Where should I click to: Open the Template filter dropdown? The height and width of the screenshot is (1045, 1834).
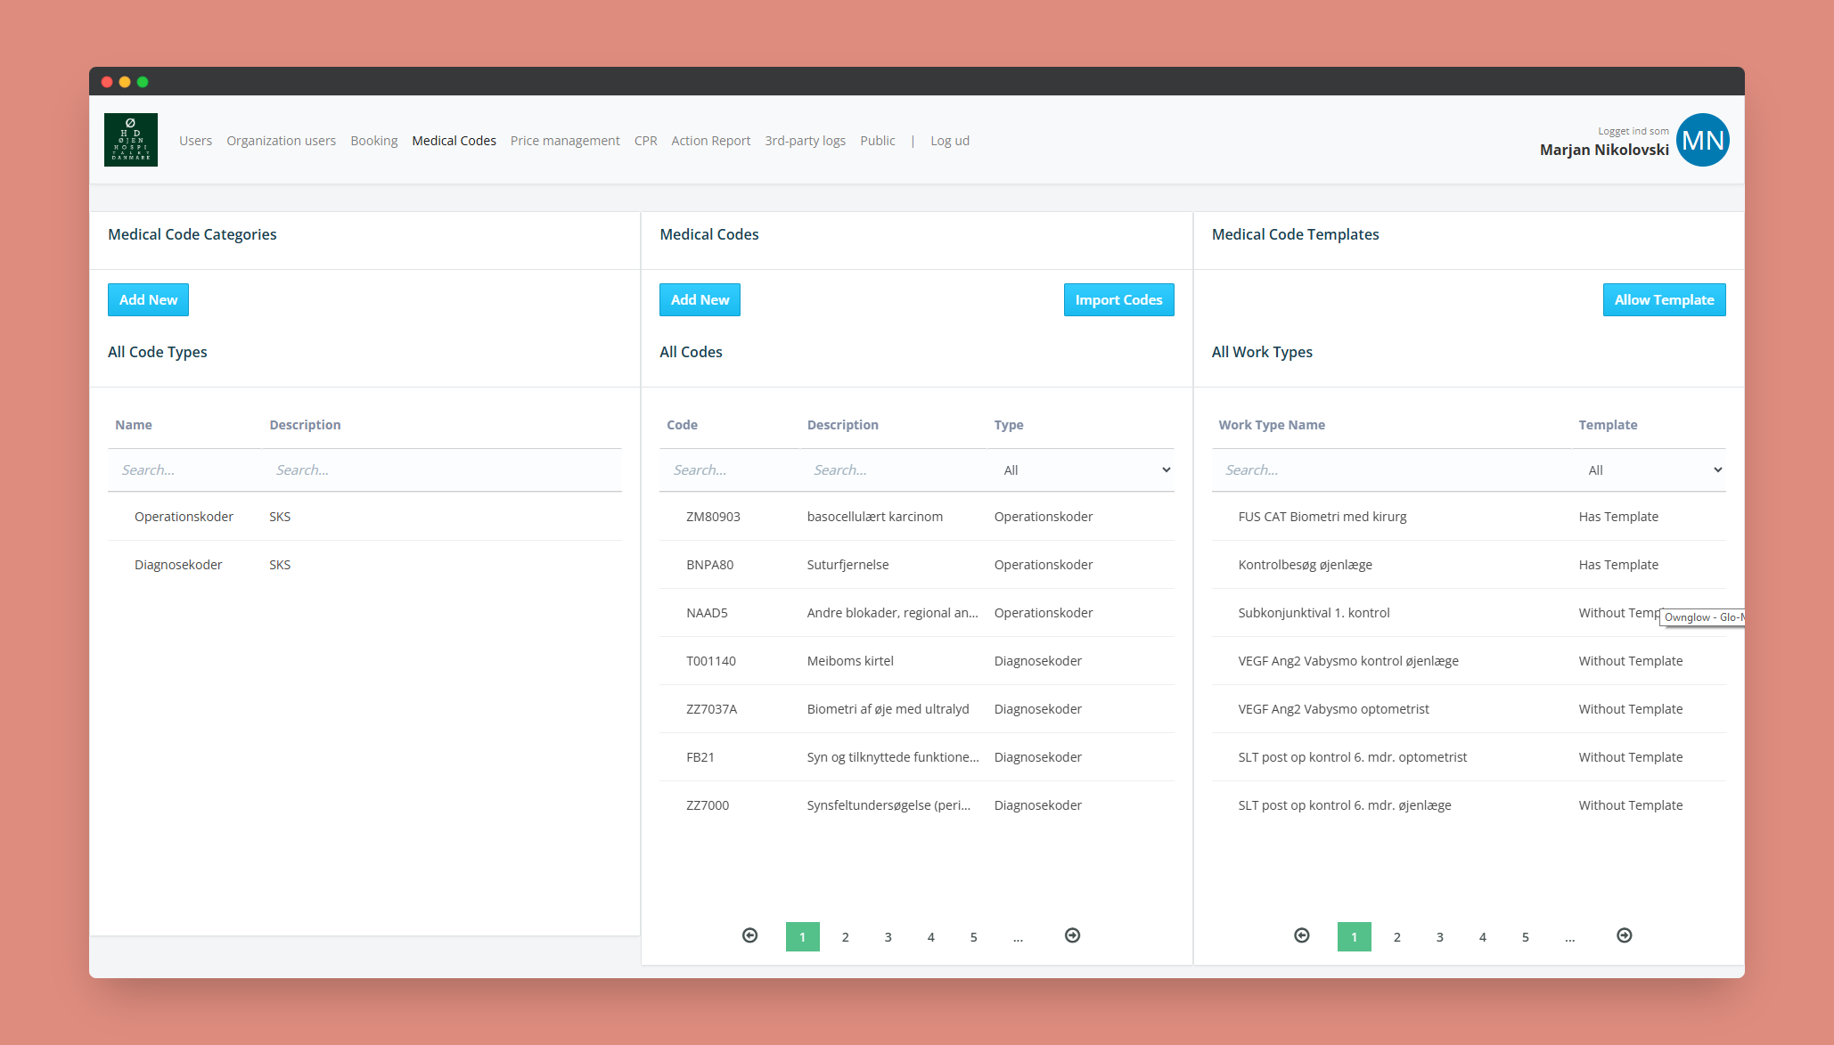tap(1652, 470)
